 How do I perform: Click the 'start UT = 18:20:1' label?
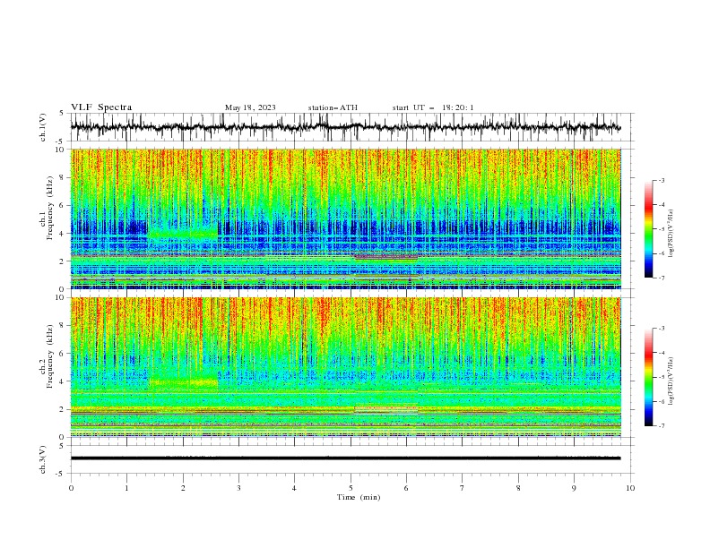click(x=433, y=107)
